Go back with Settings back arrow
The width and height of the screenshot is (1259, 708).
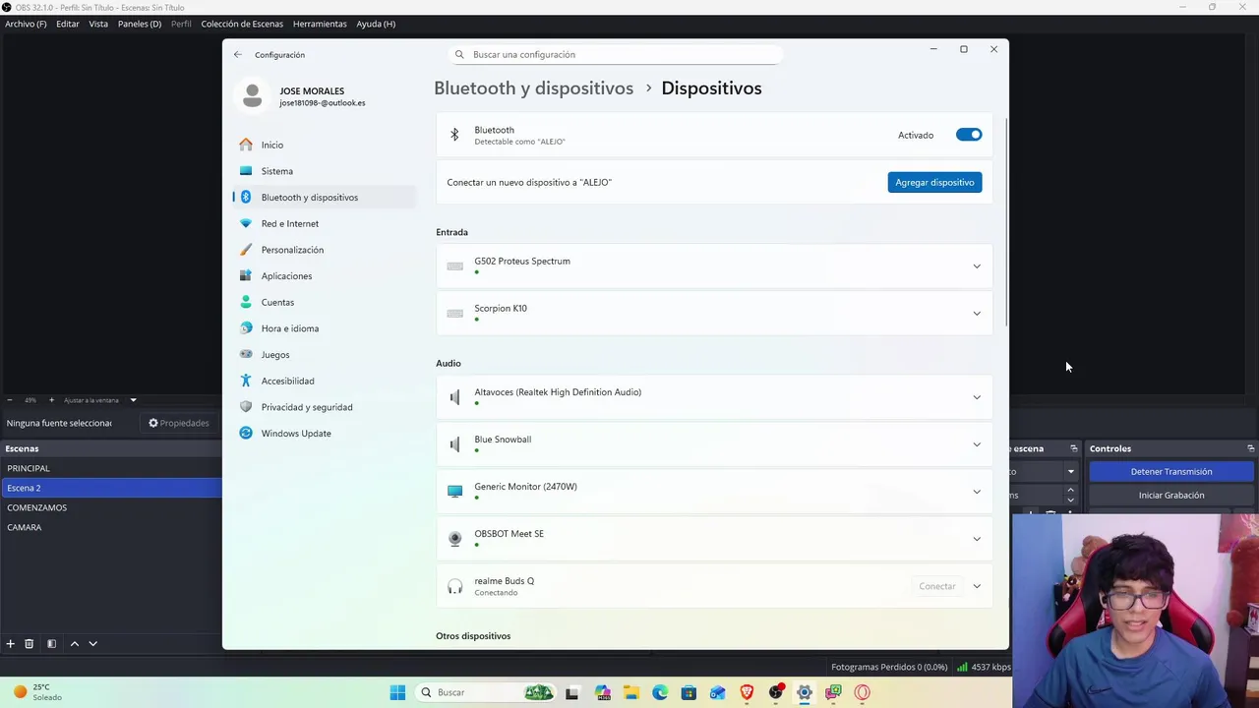(x=237, y=55)
